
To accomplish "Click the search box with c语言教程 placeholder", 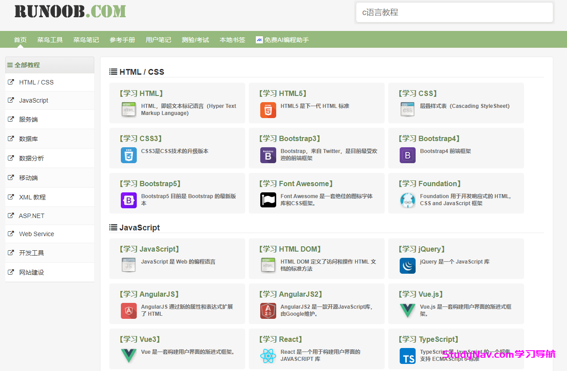I will point(454,12).
